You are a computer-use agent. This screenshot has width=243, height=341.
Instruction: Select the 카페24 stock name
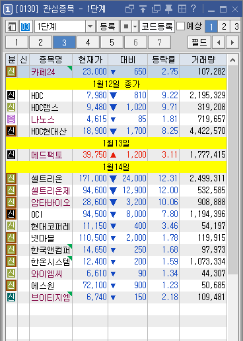[x=43, y=72]
